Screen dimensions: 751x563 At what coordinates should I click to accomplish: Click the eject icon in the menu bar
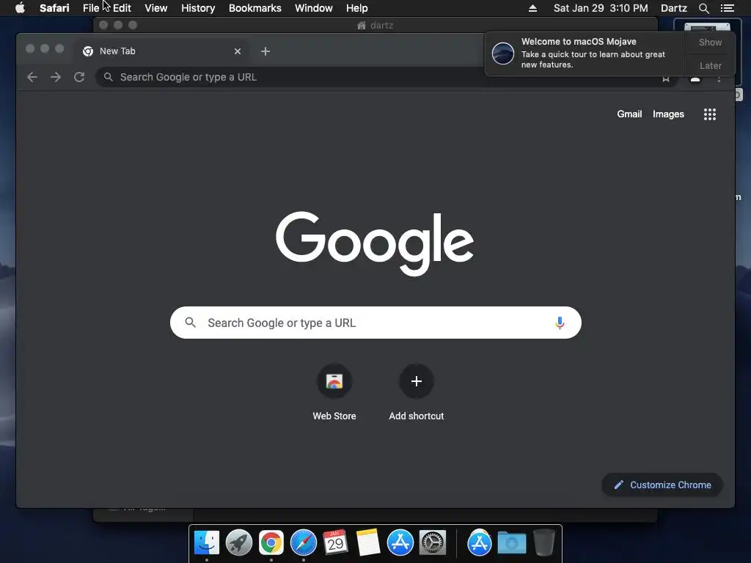point(532,8)
